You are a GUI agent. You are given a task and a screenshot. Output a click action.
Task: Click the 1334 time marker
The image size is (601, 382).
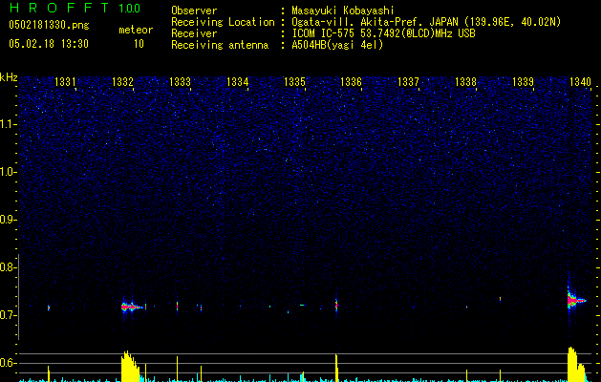pos(237,82)
